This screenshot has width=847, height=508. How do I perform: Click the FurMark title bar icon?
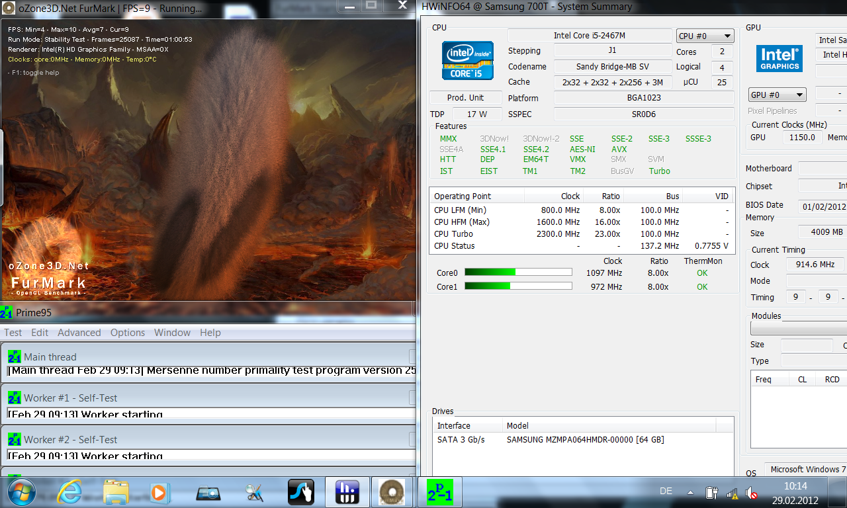[10, 8]
